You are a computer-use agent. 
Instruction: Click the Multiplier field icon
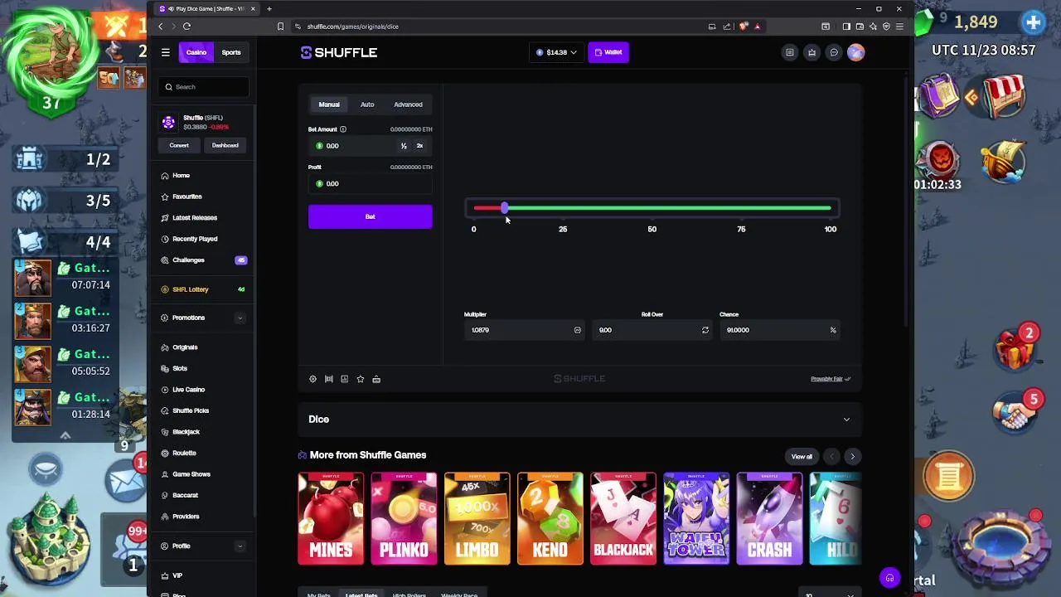tap(578, 330)
